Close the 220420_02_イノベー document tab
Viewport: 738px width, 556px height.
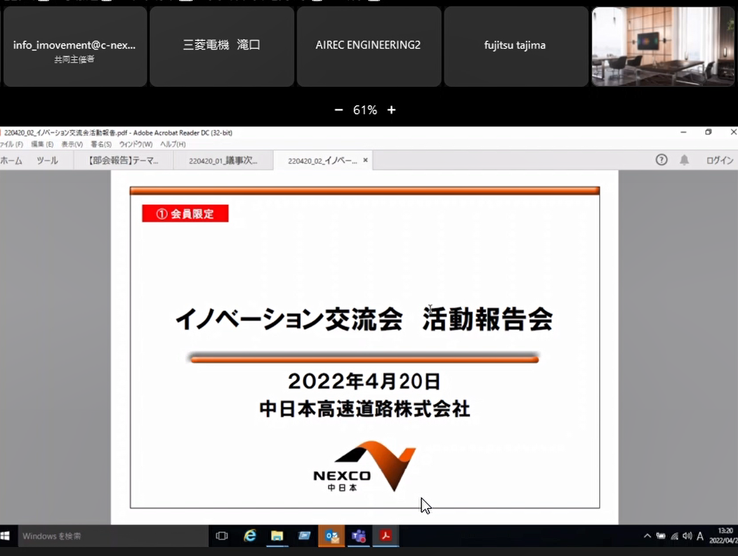(366, 161)
